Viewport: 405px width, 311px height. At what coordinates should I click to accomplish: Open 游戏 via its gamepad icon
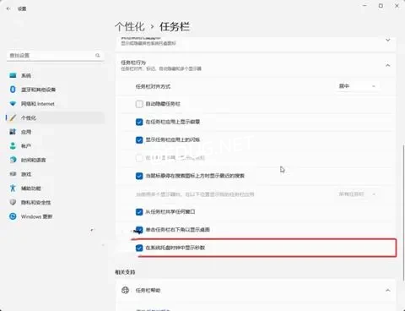pos(13,174)
